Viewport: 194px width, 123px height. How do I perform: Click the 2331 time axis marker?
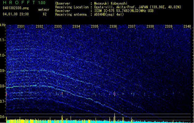(x=21, y=26)
